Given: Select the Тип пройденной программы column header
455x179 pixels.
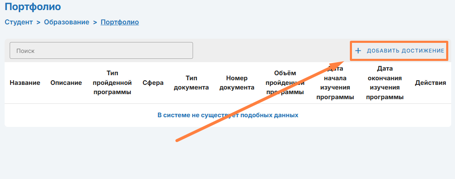Looking at the screenshot, I should point(112,83).
